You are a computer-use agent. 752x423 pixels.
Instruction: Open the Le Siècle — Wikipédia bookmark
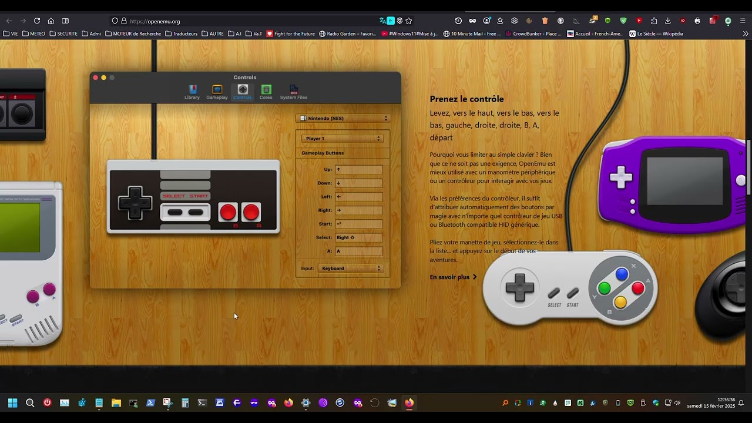(x=656, y=33)
